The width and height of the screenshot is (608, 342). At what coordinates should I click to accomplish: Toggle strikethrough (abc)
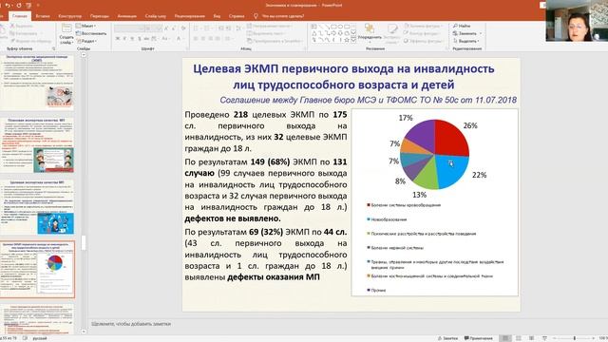pos(146,39)
